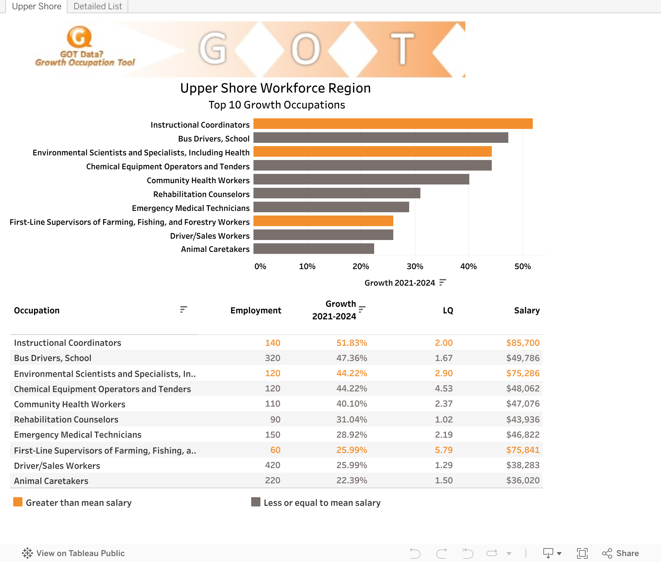Viewport: 661px width, 562px height.
Task: Click the revert (reset view) icon
Action: (x=467, y=553)
